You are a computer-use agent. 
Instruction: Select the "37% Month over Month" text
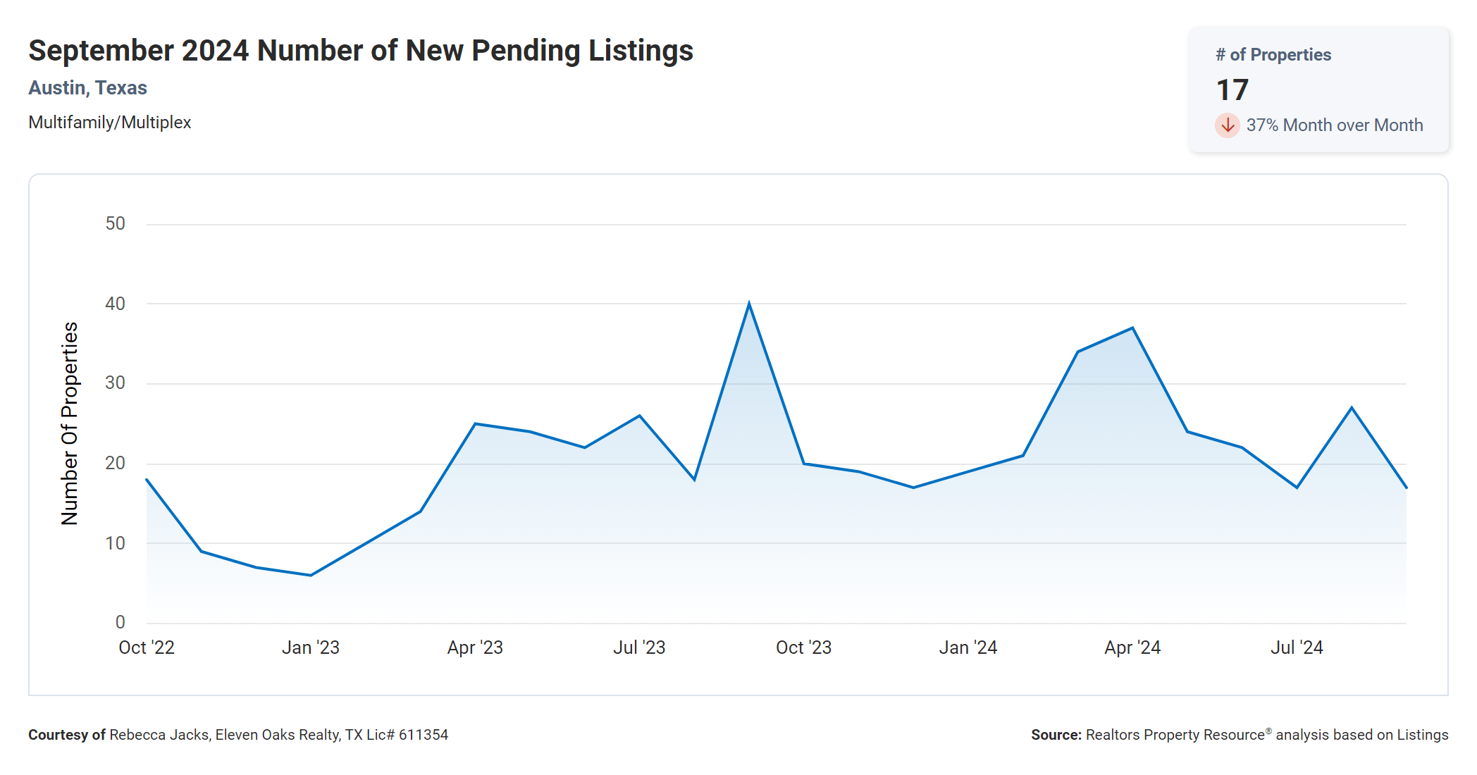1334,125
